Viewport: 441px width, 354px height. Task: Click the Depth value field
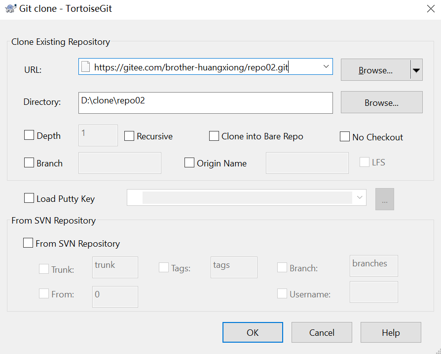click(98, 135)
